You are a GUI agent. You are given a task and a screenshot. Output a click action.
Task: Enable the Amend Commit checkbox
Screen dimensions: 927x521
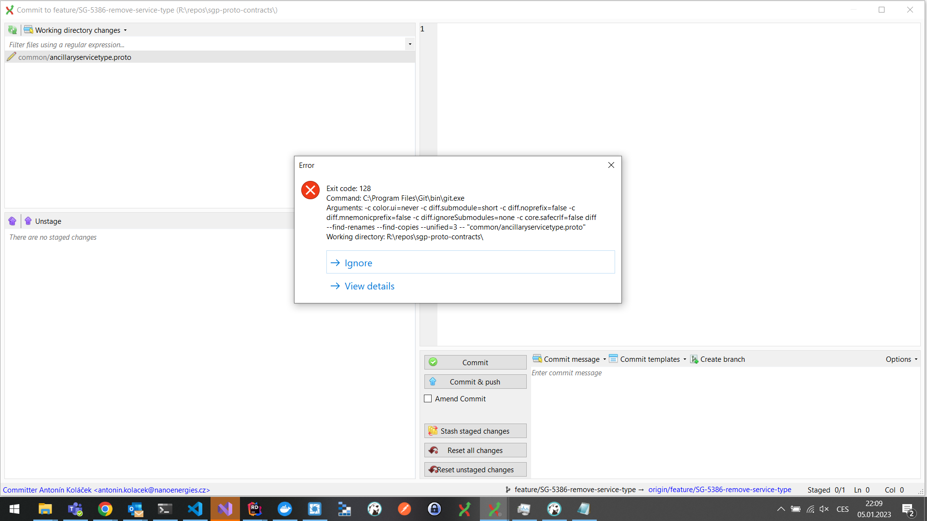(428, 398)
